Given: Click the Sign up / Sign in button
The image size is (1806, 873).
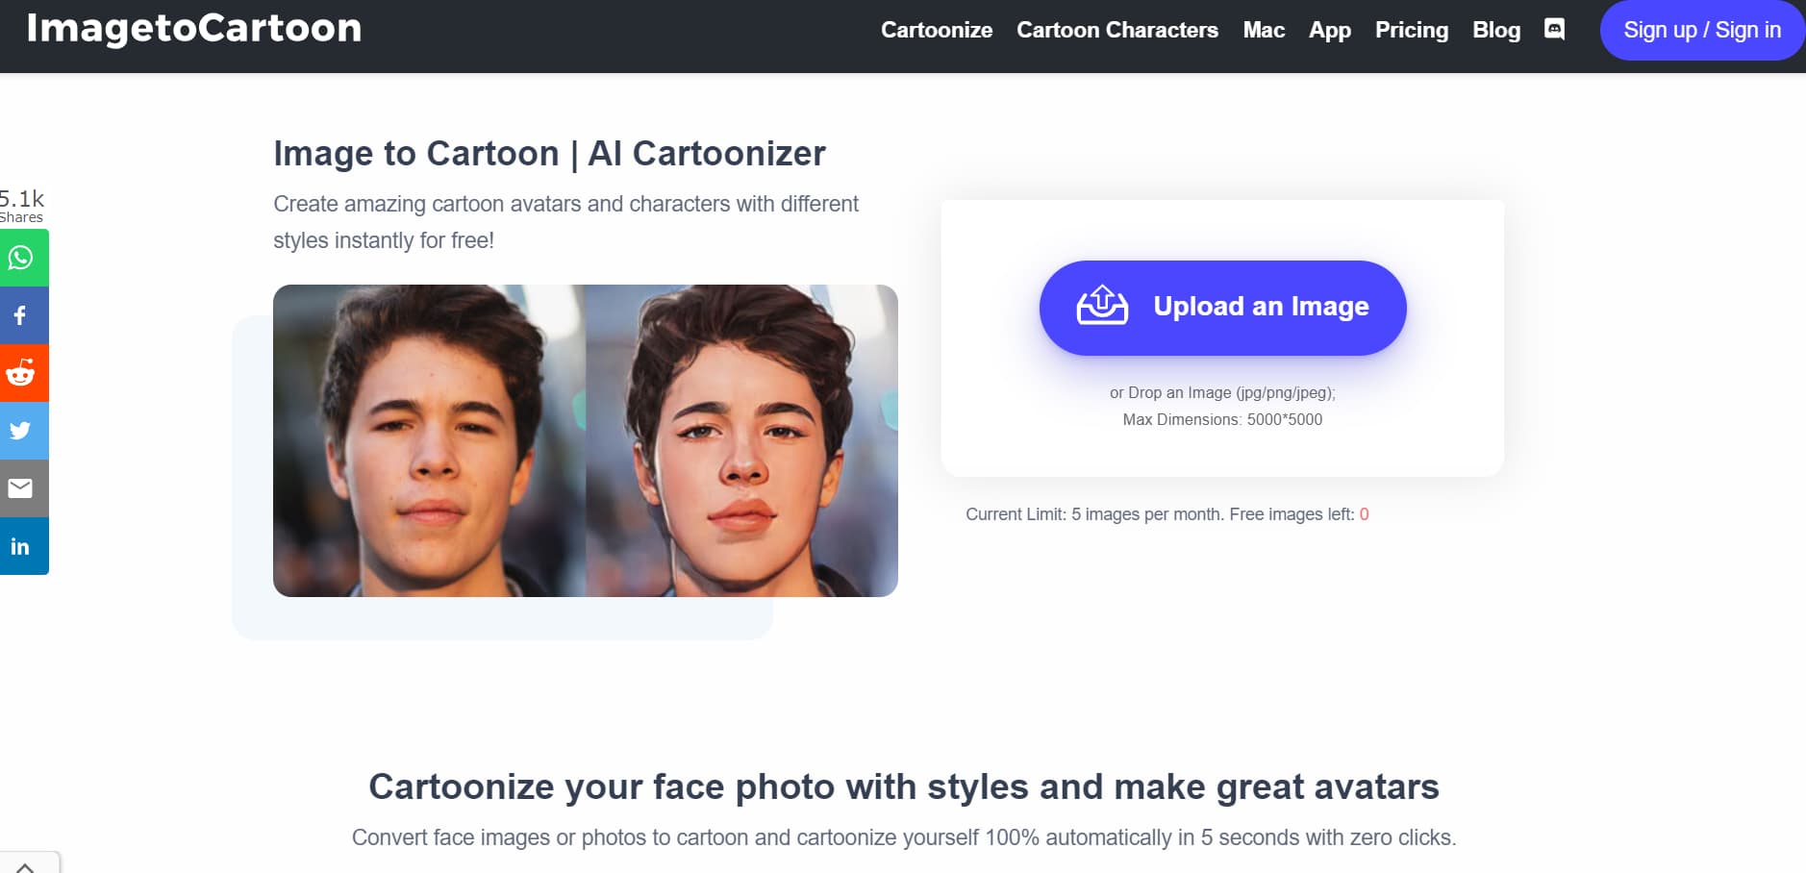Looking at the screenshot, I should pos(1701,30).
